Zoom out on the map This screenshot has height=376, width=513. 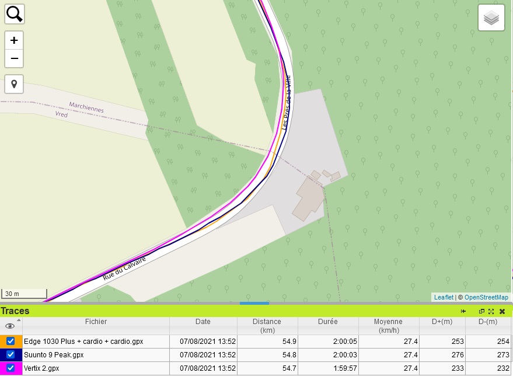click(x=14, y=58)
